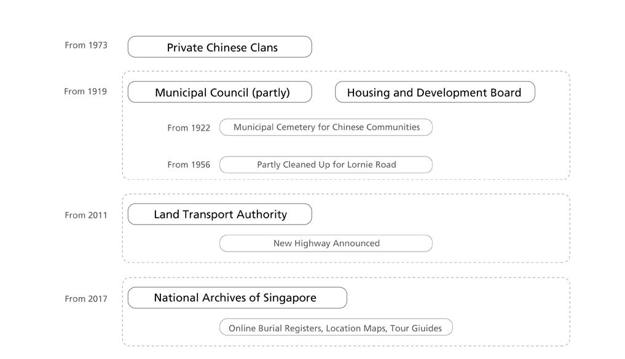Click the From 2011 label
625x359 pixels.
(x=86, y=215)
